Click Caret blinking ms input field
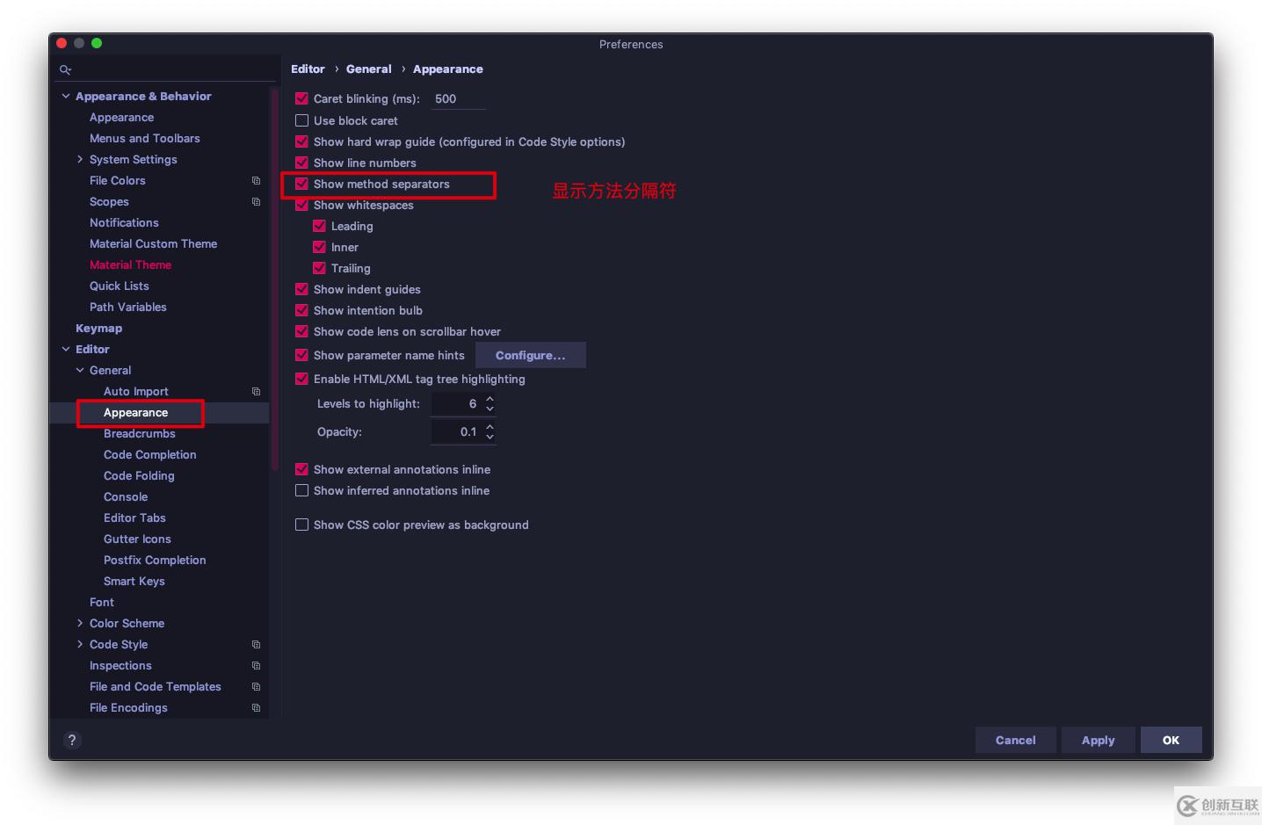Viewport: 1262px width, 825px height. 458,98
